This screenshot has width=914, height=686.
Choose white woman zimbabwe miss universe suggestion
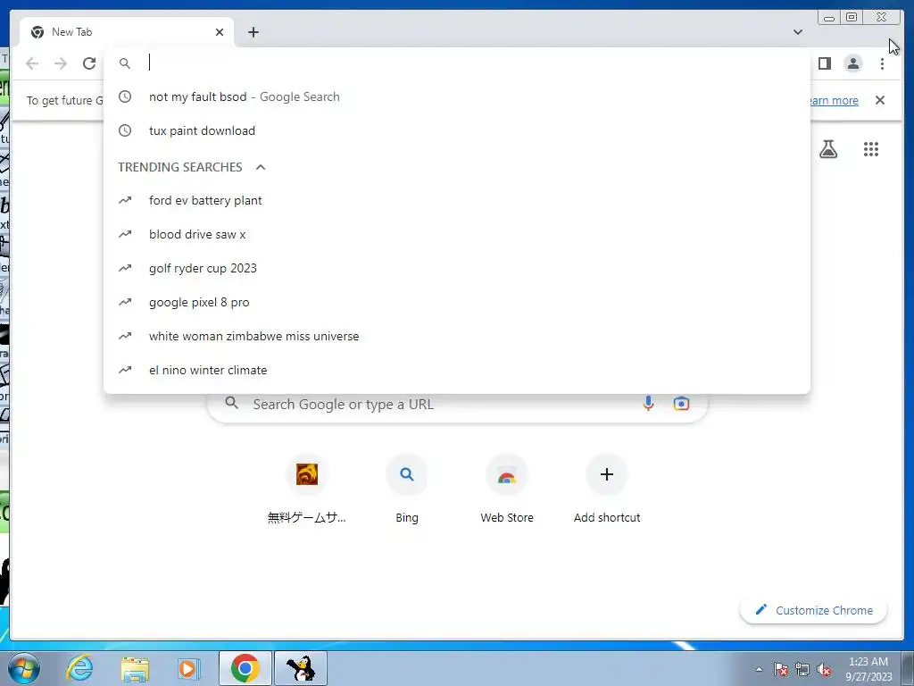456,336
